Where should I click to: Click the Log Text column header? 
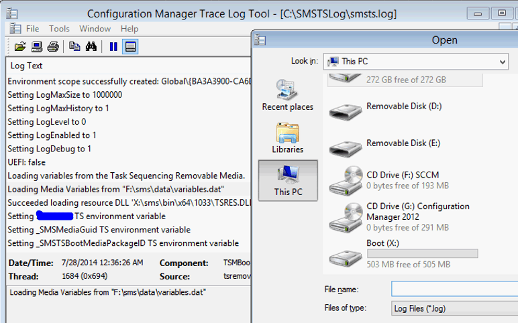(129, 66)
